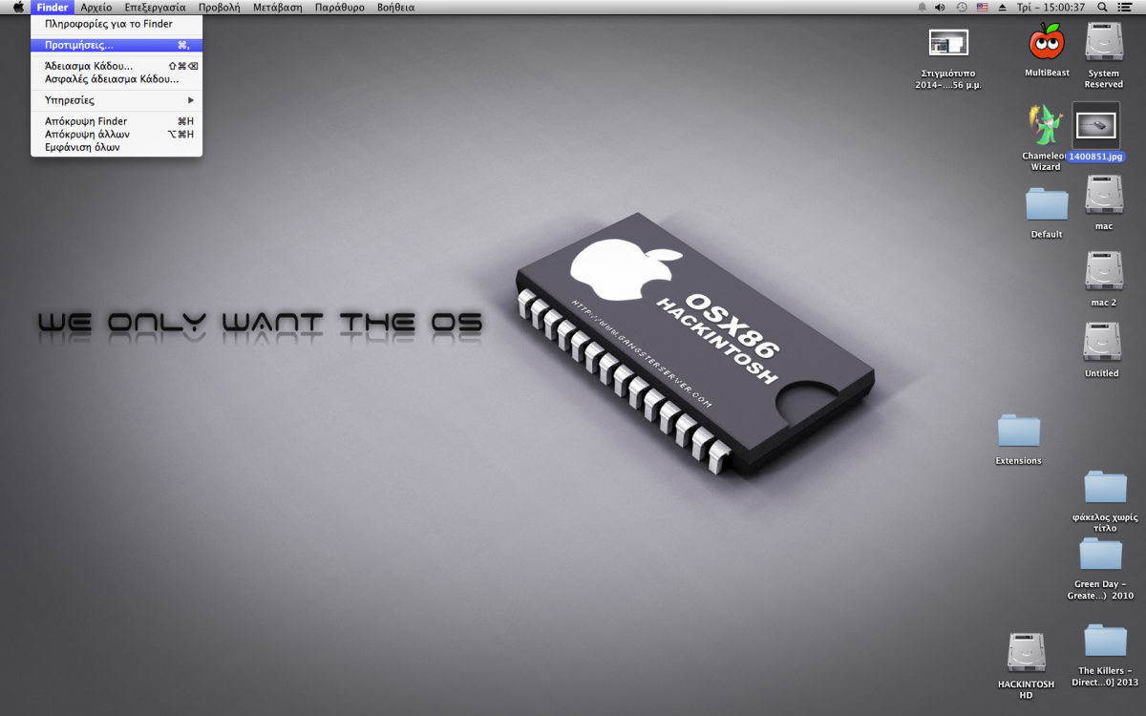Close the open Finder menu in menu bar
This screenshot has width=1146, height=716.
click(53, 7)
